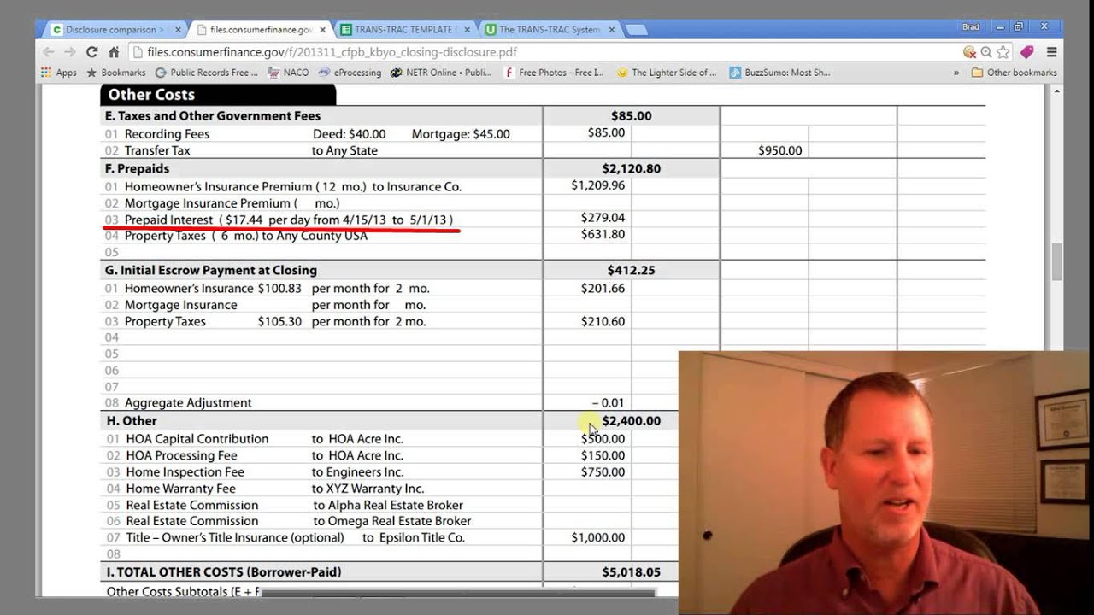The image size is (1094, 615).
Task: Click the $201.66 homeowner's insurance escrow amount
Action: click(603, 289)
